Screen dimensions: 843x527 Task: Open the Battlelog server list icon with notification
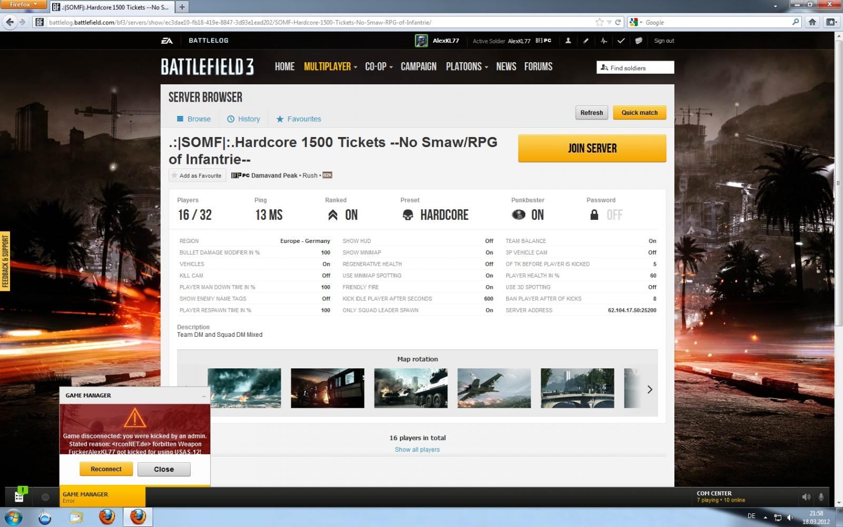coord(19,496)
